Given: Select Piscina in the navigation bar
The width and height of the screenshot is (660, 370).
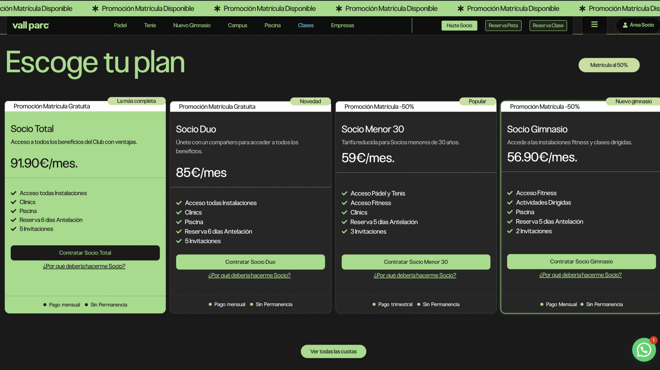Looking at the screenshot, I should click(272, 25).
